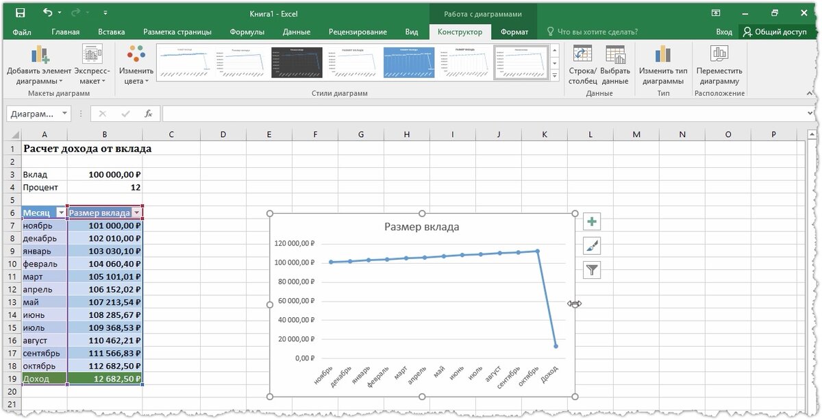The image size is (822, 420).
Task: Open the Рецензирование tab
Action: click(x=358, y=32)
